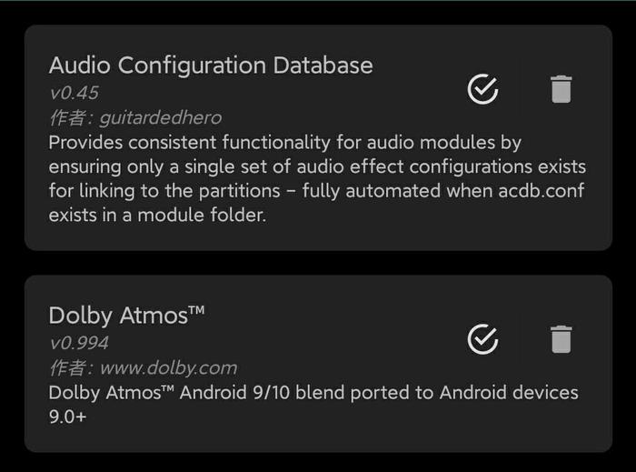Remove Dolby Atmos with the trash icon
Image resolution: width=636 pixels, height=472 pixels.
pos(561,339)
